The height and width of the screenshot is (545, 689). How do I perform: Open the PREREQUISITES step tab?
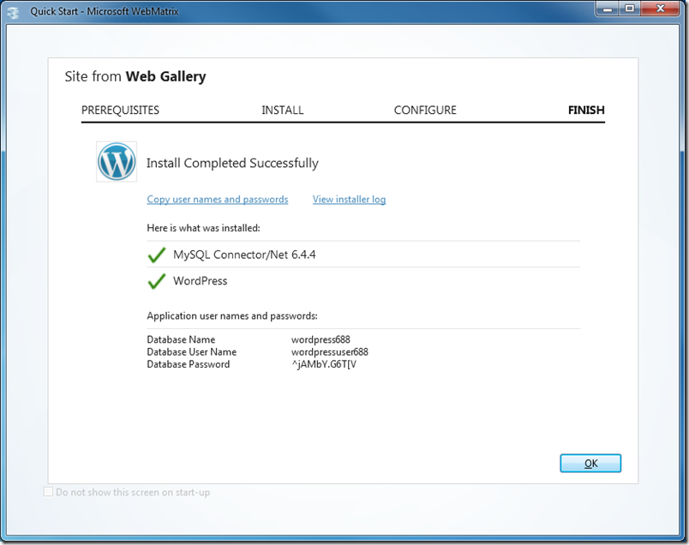(120, 110)
